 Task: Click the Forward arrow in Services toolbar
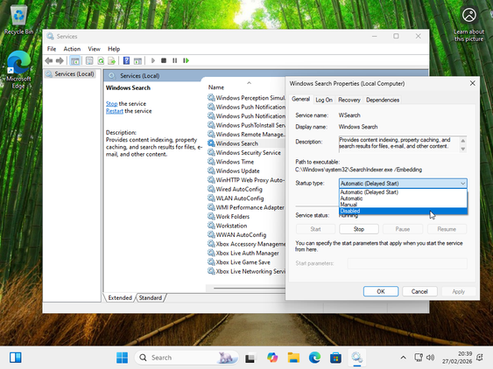point(60,60)
